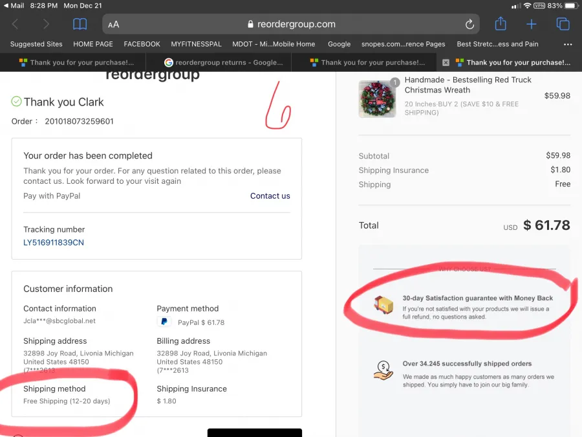Click the PayPal $ 61.78 payment text
This screenshot has height=437, width=582.
[x=201, y=322]
